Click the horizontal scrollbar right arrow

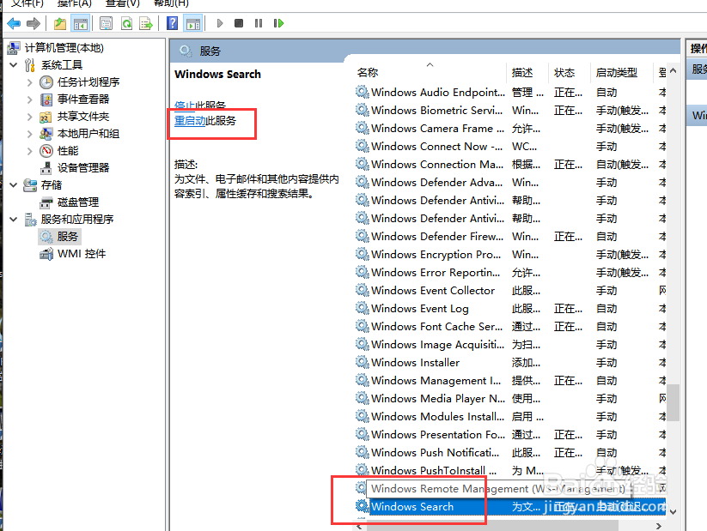659,526
